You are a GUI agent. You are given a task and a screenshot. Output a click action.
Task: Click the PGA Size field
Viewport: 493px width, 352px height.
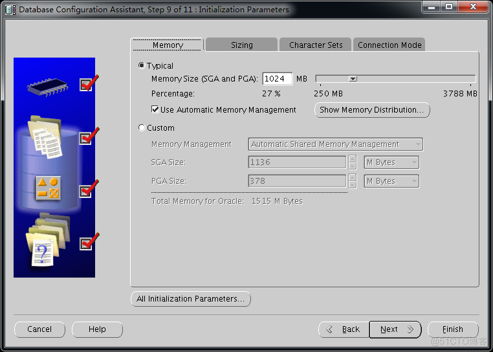tap(297, 181)
